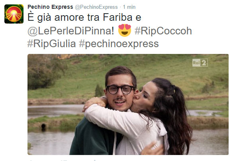Click the heart-eyes emoji in the tweet

[125, 30]
